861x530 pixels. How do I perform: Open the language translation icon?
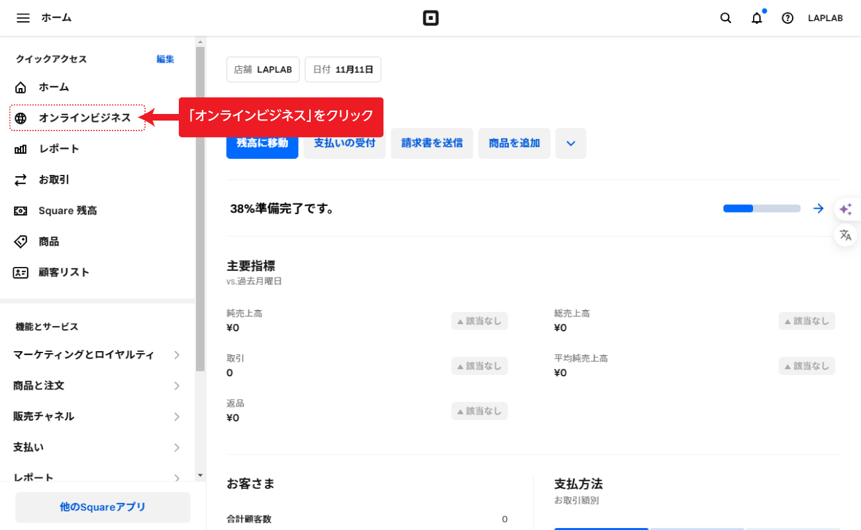pos(846,235)
